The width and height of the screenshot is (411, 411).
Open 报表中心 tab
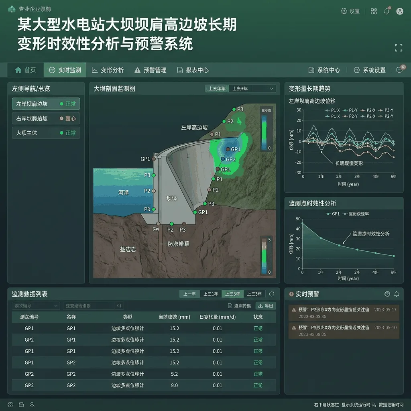193,70
